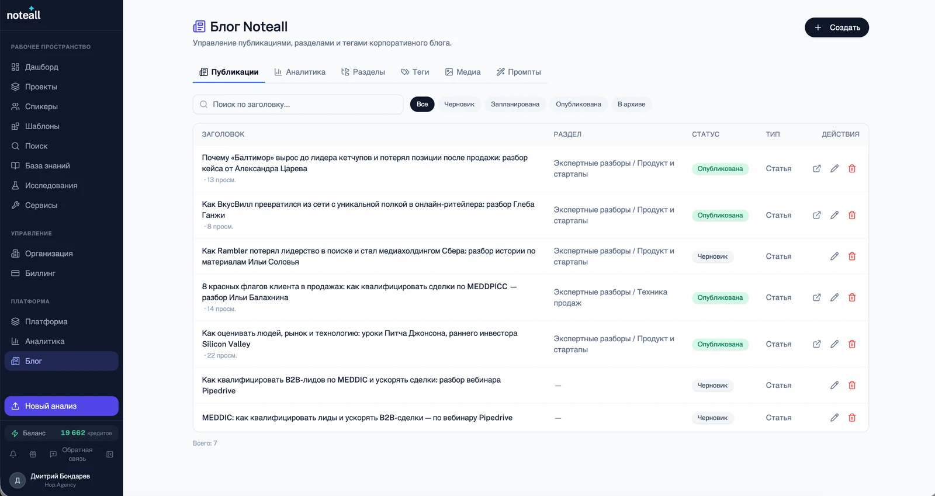Open the Медиа tab

[x=463, y=72]
